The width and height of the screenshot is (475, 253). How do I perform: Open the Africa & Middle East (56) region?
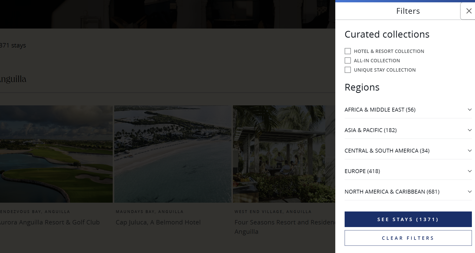[380, 110]
